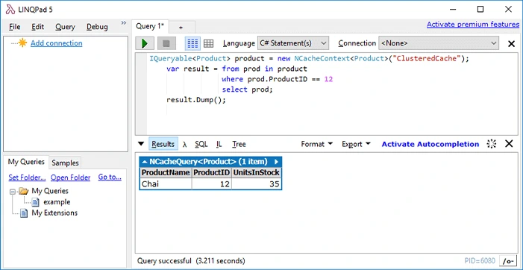Click the "ClusteredCache" string in the code
The width and height of the screenshot is (523, 270).
pos(428,59)
